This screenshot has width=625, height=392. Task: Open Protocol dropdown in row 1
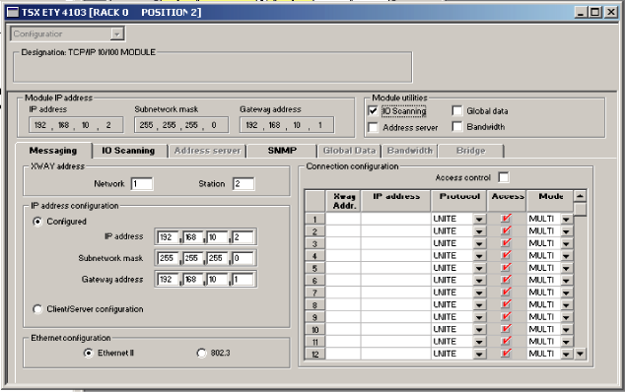[479, 219]
